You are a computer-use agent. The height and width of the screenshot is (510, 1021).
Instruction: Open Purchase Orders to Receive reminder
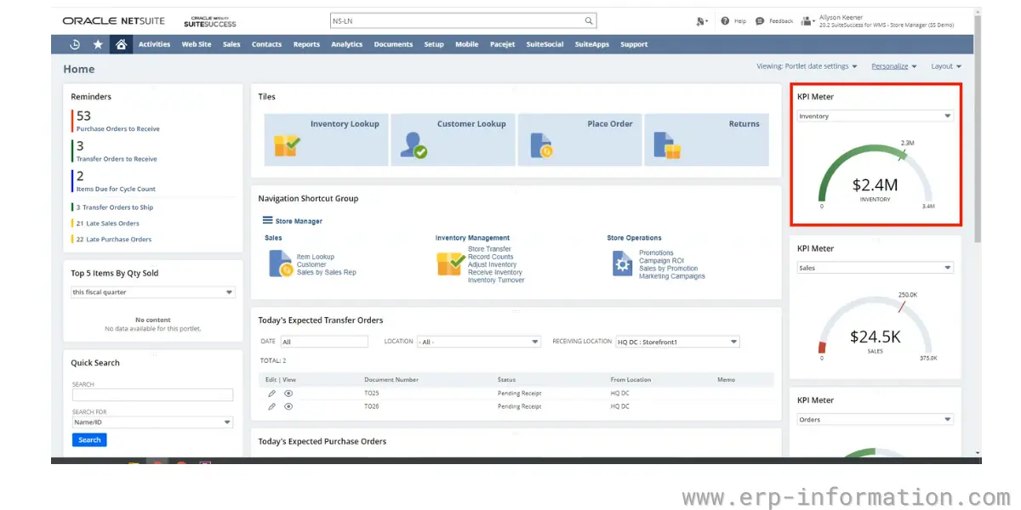pos(118,129)
